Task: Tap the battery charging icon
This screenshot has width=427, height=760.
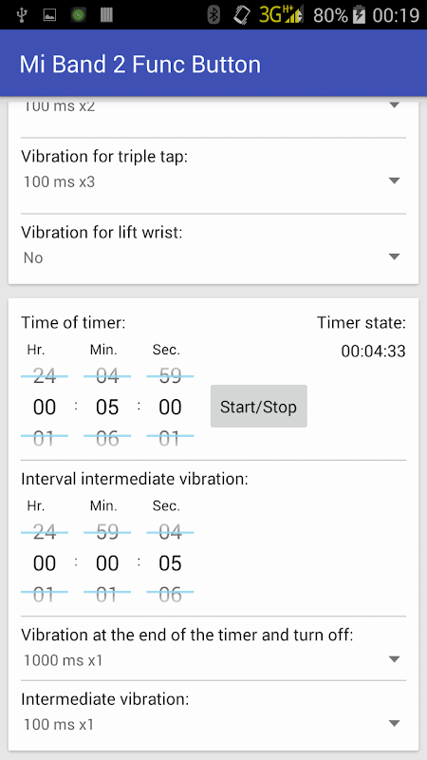Action: click(x=359, y=15)
